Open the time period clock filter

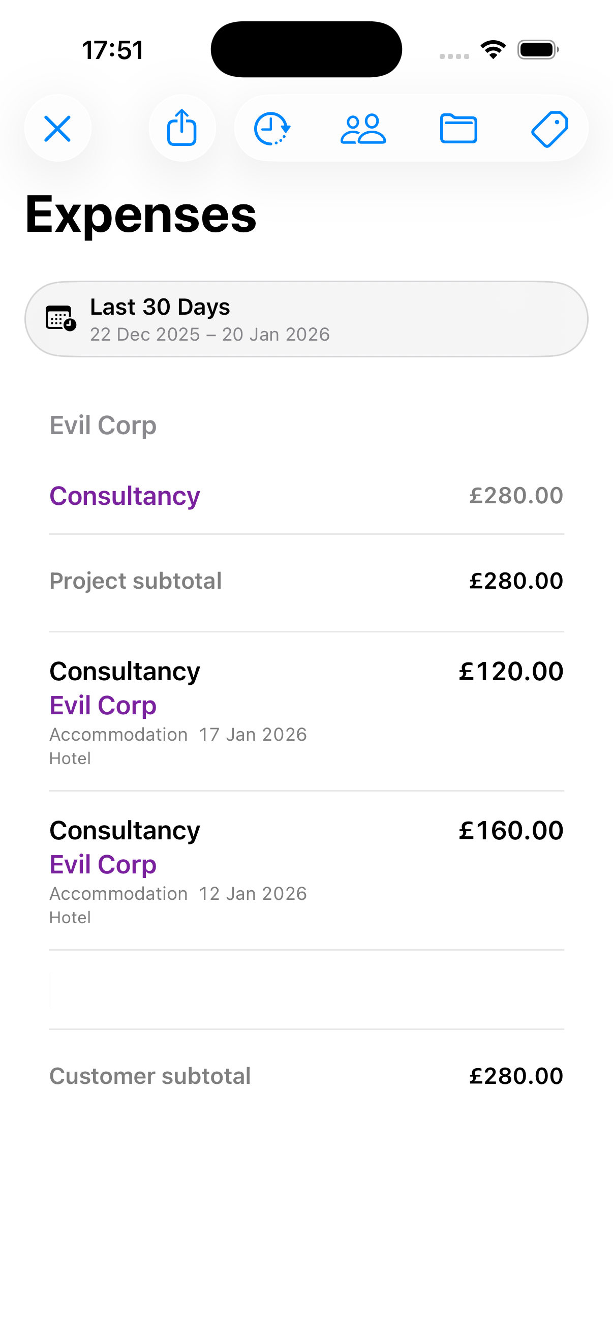[x=272, y=128]
